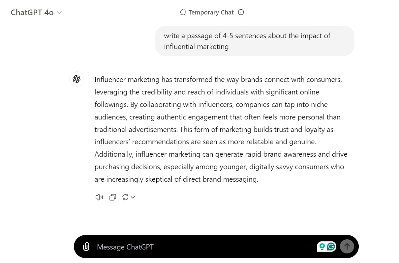
Task: Click the Temporary Chat label
Action: pyautogui.click(x=211, y=13)
